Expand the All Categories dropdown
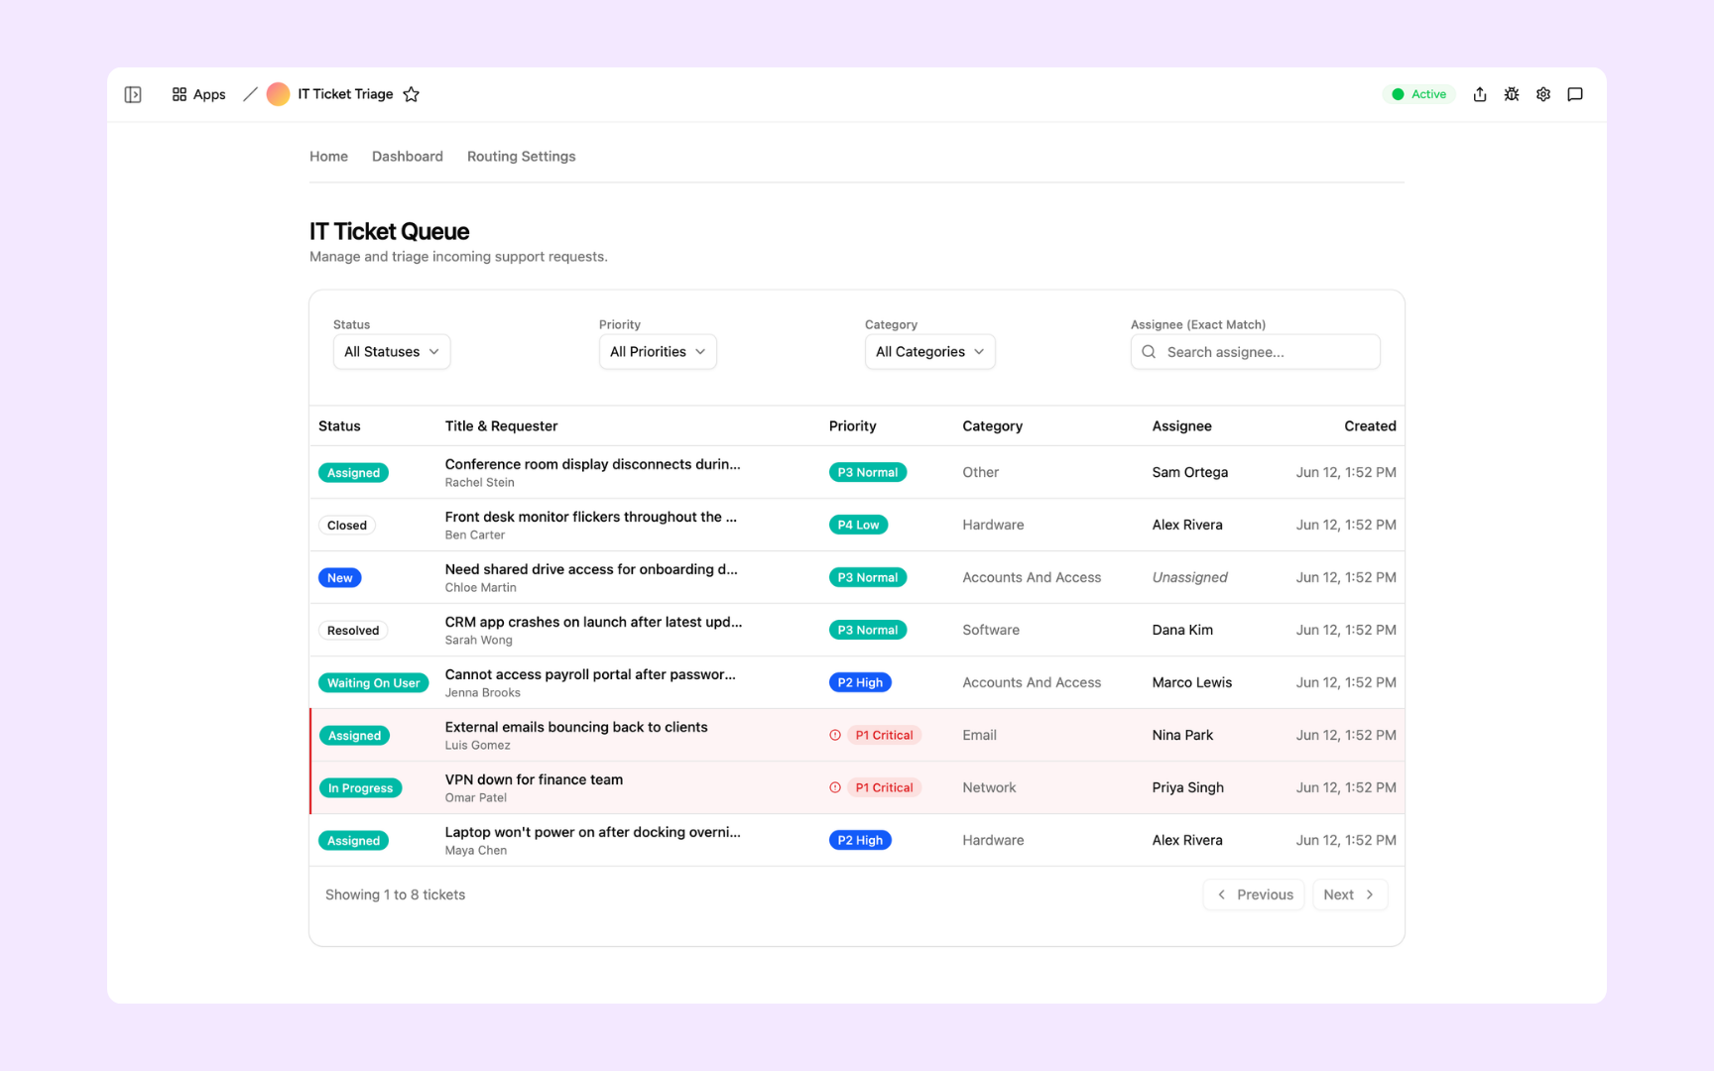The width and height of the screenshot is (1714, 1071). 929,352
